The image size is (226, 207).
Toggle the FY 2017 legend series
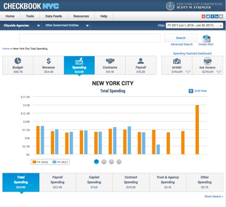click(x=60, y=162)
